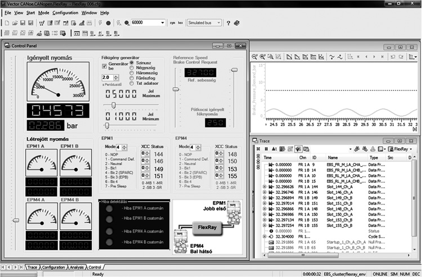Select the Háromszög waveform radio button
Viewport: 422px width, 277px height.
[132, 73]
